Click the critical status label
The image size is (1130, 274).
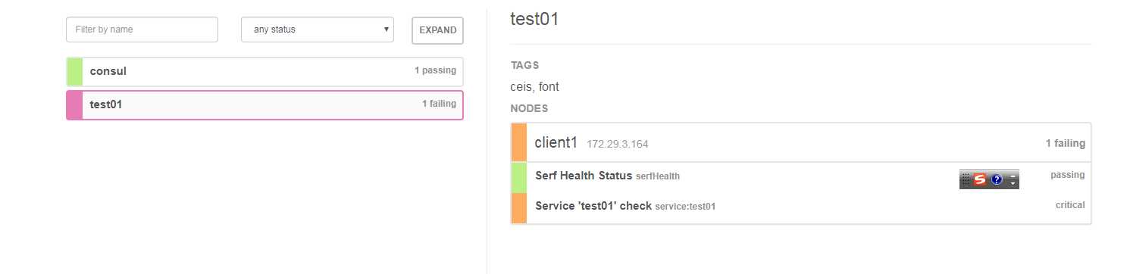[1069, 205]
